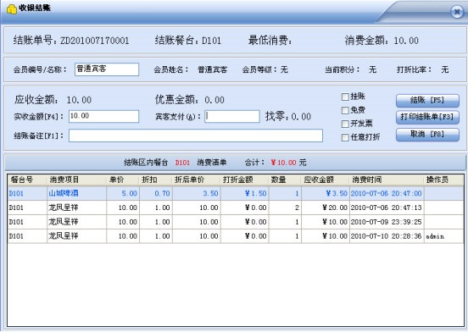Click the 宾客支付 input field
This screenshot has height=332, width=468.
point(232,116)
